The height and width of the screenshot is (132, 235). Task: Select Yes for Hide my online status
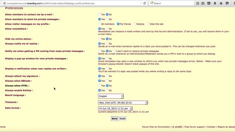point(100,39)
